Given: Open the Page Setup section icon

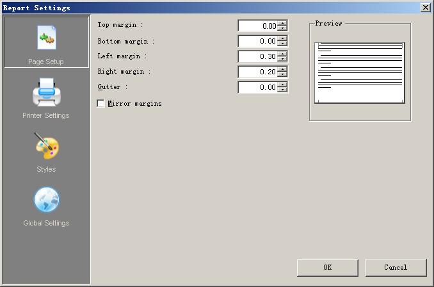Looking at the screenshot, I should (46, 38).
